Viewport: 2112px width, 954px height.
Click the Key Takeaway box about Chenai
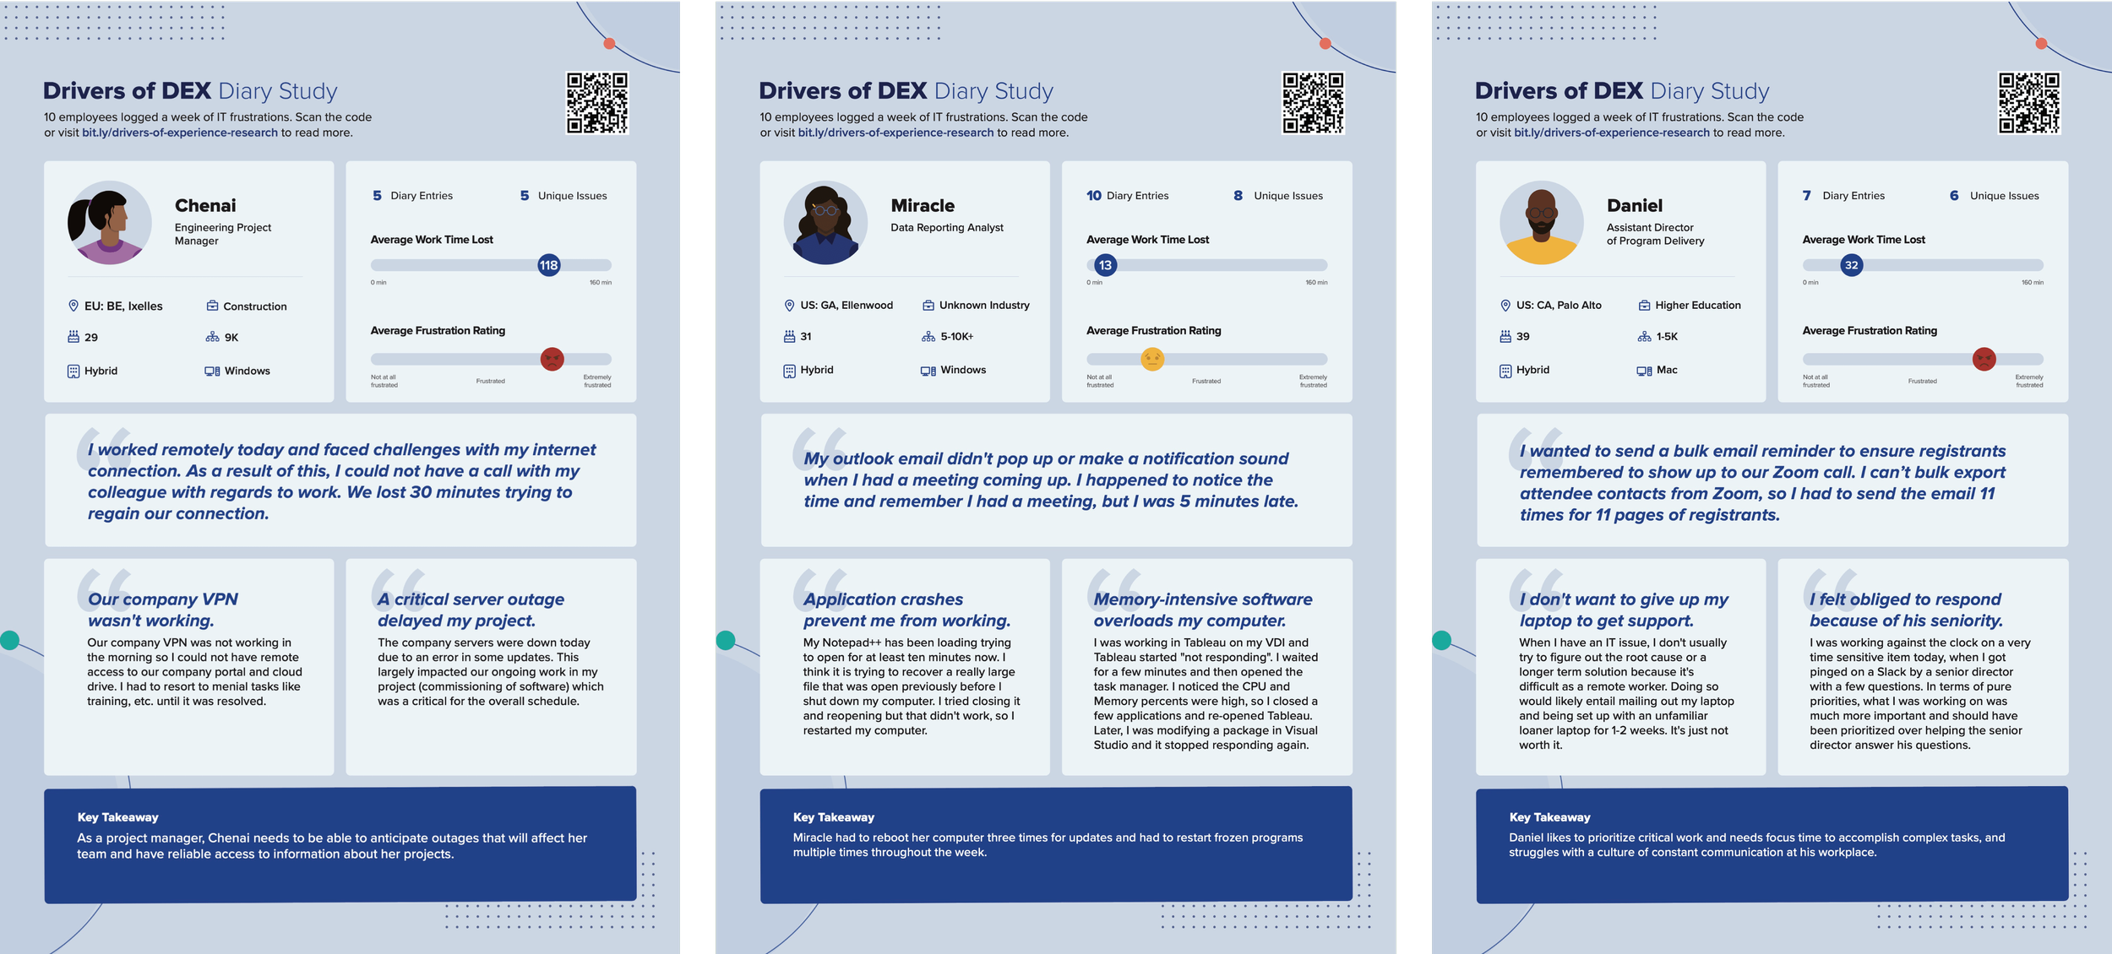tap(340, 844)
